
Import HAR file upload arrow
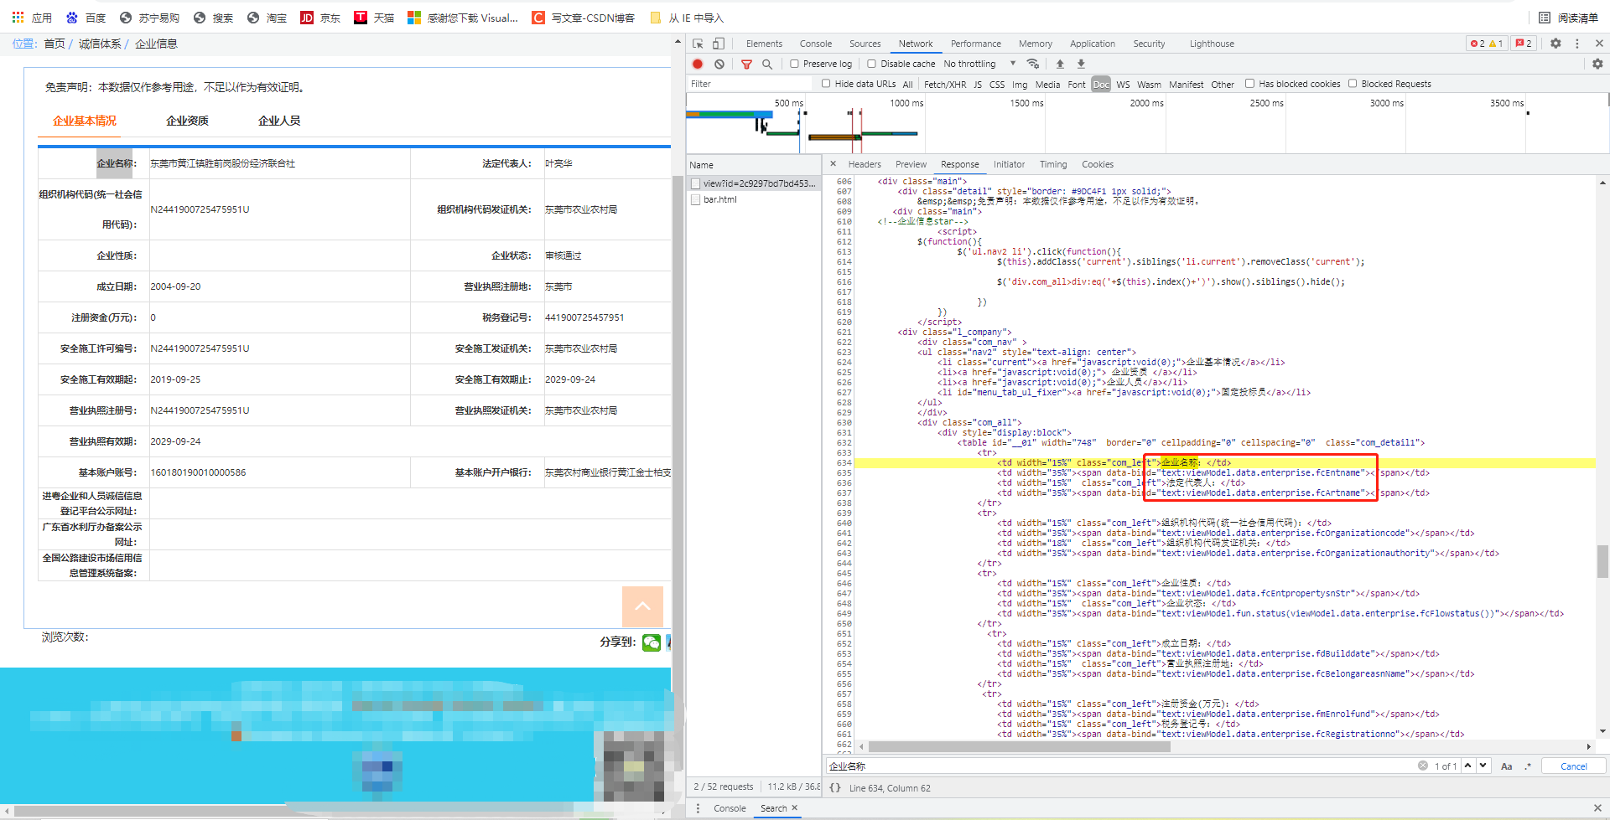pyautogui.click(x=1060, y=64)
